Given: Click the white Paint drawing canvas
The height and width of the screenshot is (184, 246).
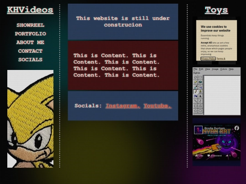Looking at the screenshot, I should 222,95.
